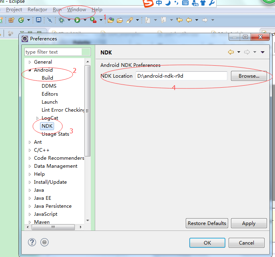Click the Run External Tools icon
Viewport: 275px width, 257px height.
point(93,20)
